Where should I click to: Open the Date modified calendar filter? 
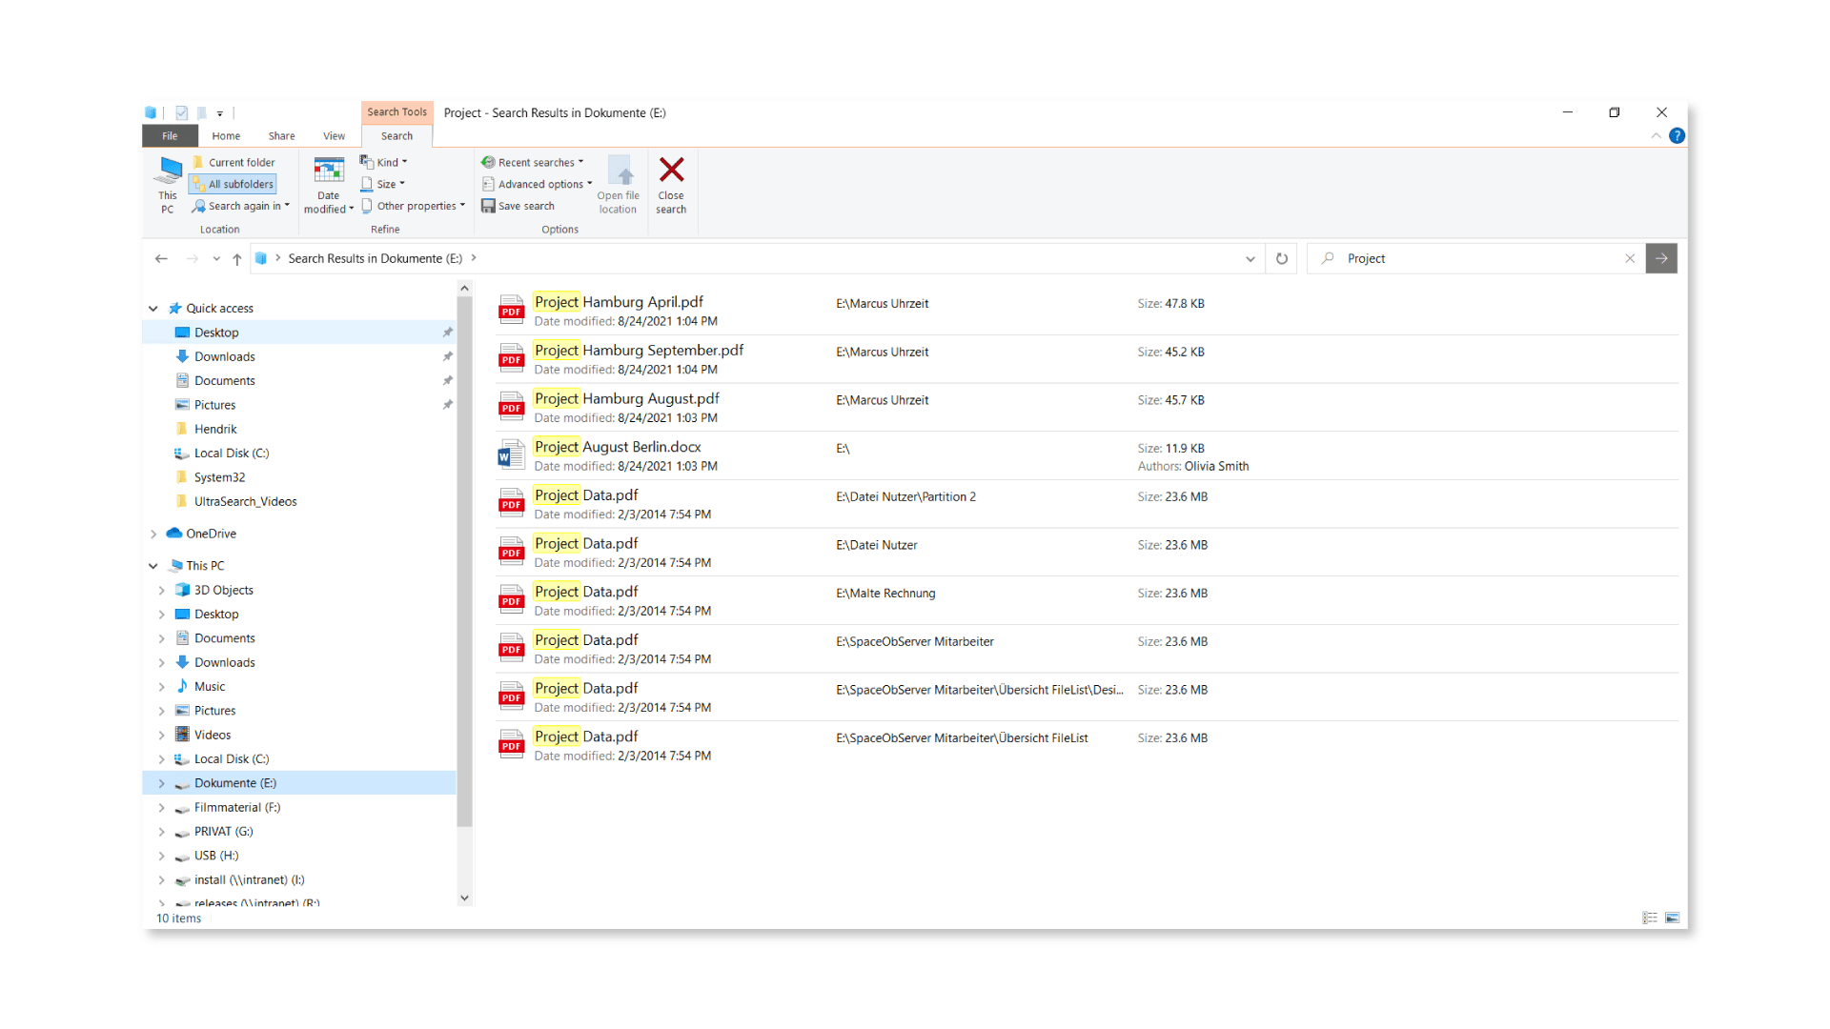pyautogui.click(x=328, y=171)
